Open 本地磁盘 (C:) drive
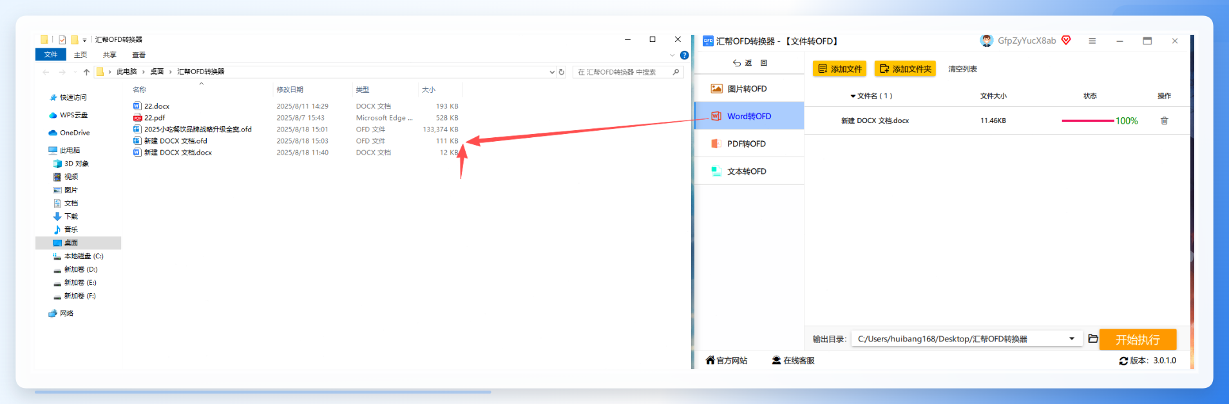This screenshot has height=404, width=1229. tap(83, 256)
